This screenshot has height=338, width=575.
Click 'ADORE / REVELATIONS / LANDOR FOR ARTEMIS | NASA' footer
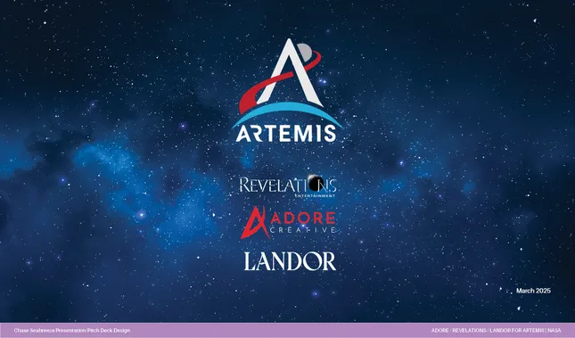point(496,331)
